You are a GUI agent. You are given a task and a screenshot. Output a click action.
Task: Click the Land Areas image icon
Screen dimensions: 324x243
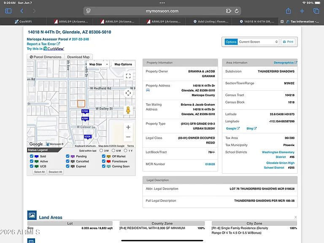click(32, 215)
